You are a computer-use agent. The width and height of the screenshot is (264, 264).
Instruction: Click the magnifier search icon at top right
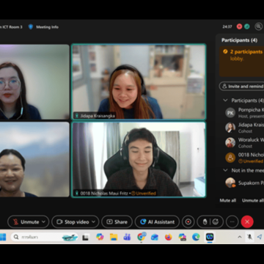click(258, 26)
